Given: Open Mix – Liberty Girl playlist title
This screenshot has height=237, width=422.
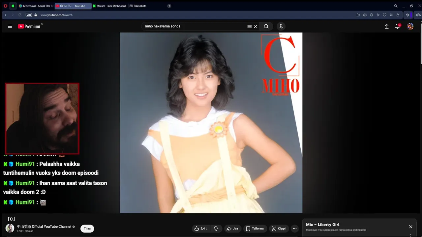Looking at the screenshot, I should click(x=322, y=224).
